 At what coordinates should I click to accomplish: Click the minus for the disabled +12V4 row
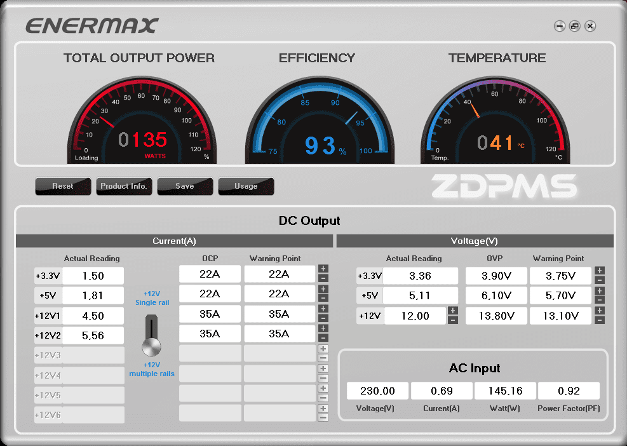click(323, 378)
